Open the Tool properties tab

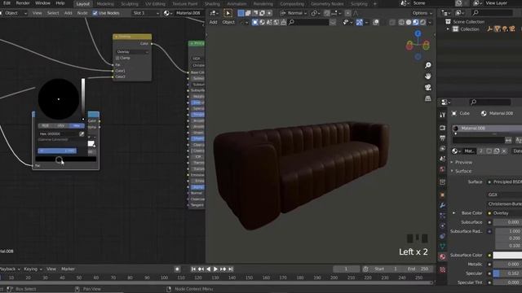click(x=442, y=115)
